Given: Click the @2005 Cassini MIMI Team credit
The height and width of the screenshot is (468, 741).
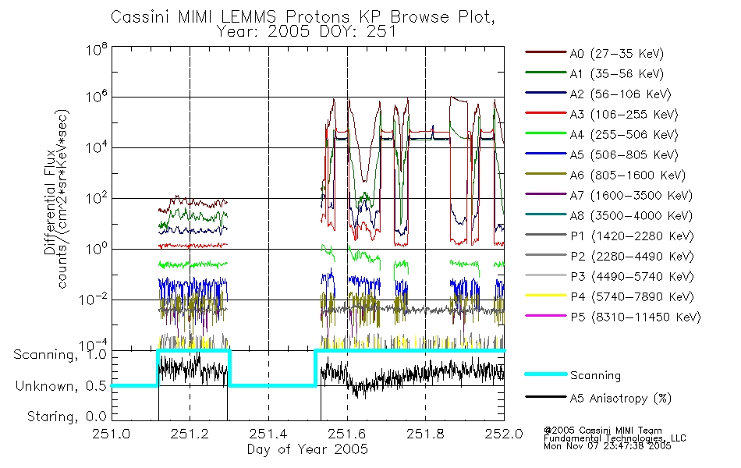Looking at the screenshot, I should 603,431.
